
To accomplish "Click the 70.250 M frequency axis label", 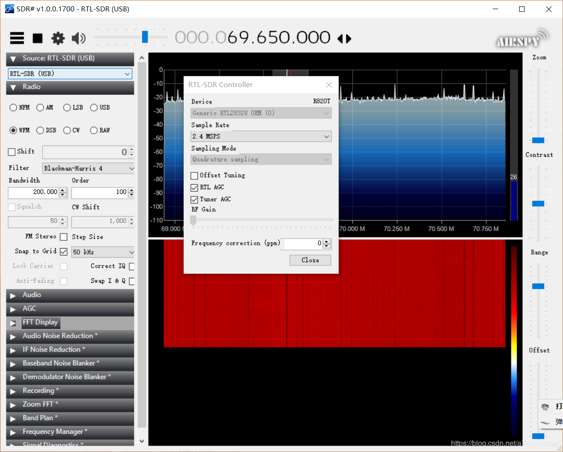I will coord(396,229).
